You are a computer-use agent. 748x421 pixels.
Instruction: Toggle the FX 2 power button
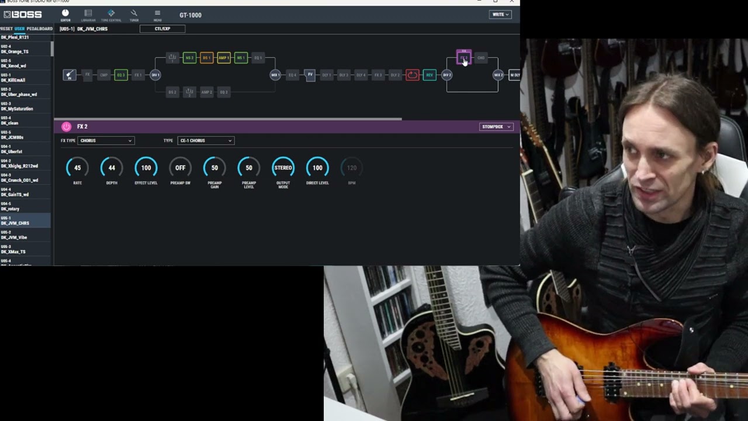(x=66, y=126)
